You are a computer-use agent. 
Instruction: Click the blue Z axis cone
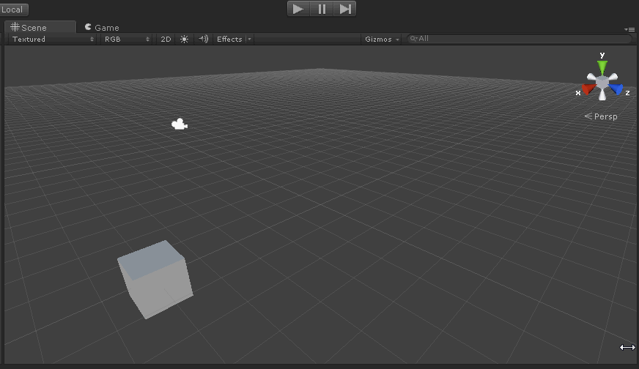tap(616, 89)
